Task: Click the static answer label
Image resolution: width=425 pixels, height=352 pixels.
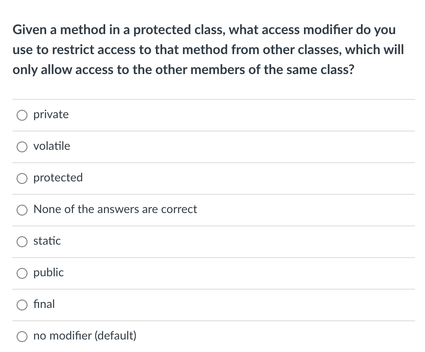Action: pos(47,241)
